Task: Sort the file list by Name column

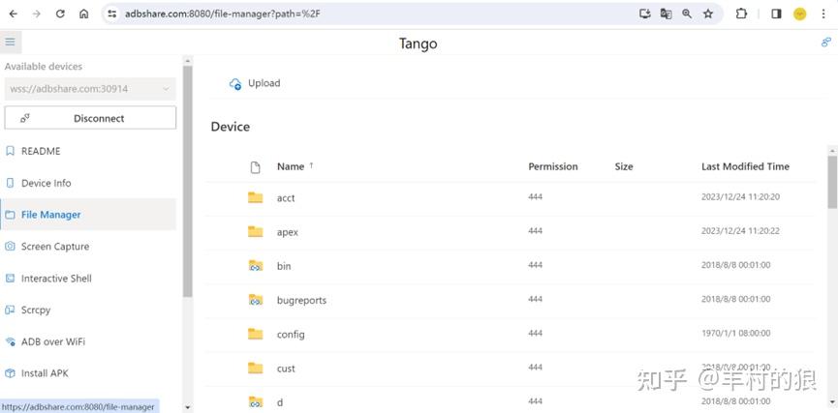Action: point(291,166)
